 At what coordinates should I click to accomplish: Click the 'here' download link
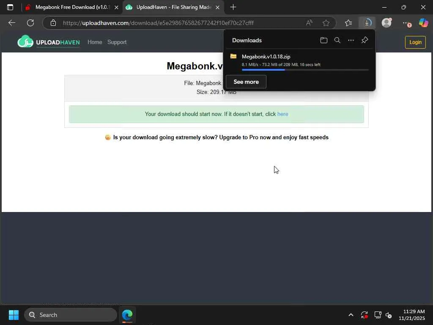(x=282, y=114)
